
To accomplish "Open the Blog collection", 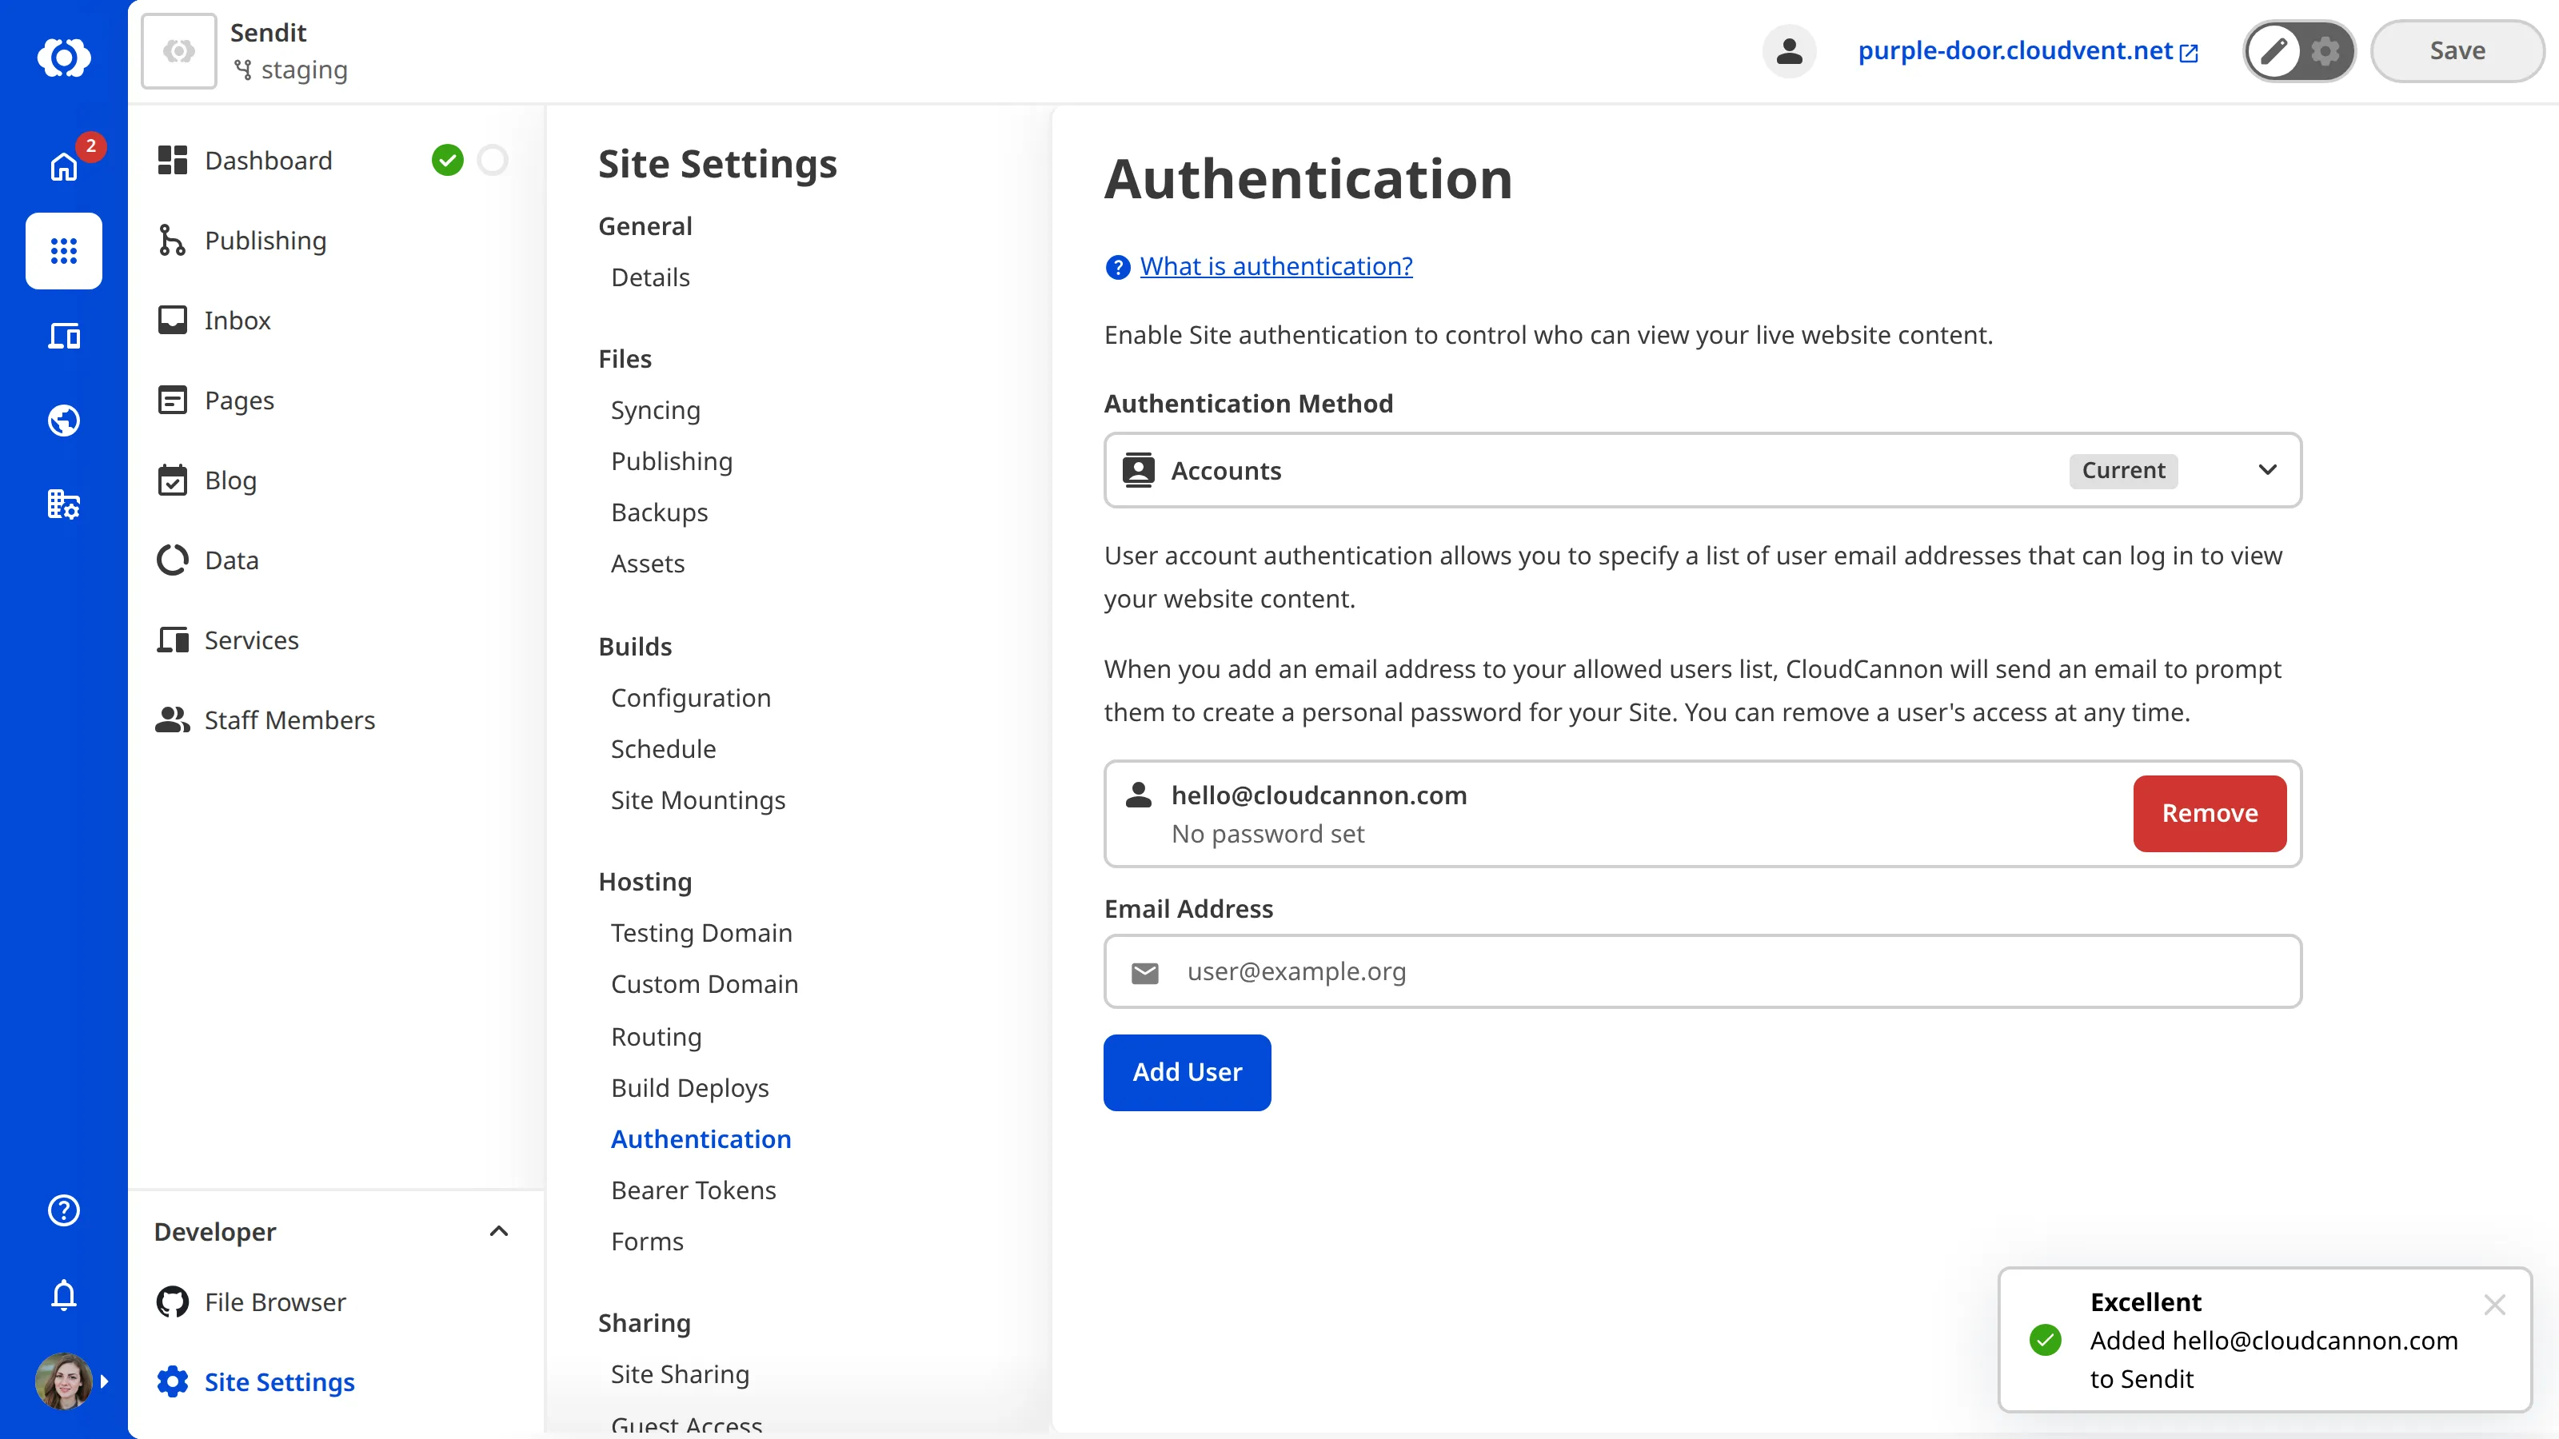I will pyautogui.click(x=230, y=480).
